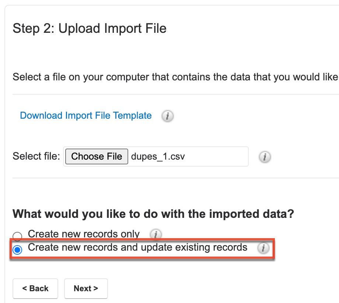The width and height of the screenshot is (339, 303).
Task: Click empty area of the file input box
Action: 216,157
